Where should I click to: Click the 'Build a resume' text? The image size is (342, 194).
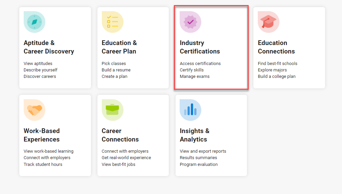pyautogui.click(x=116, y=70)
